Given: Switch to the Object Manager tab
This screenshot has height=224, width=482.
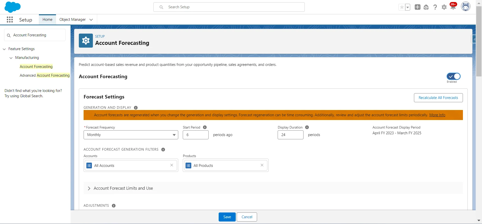Looking at the screenshot, I should 73,20.
